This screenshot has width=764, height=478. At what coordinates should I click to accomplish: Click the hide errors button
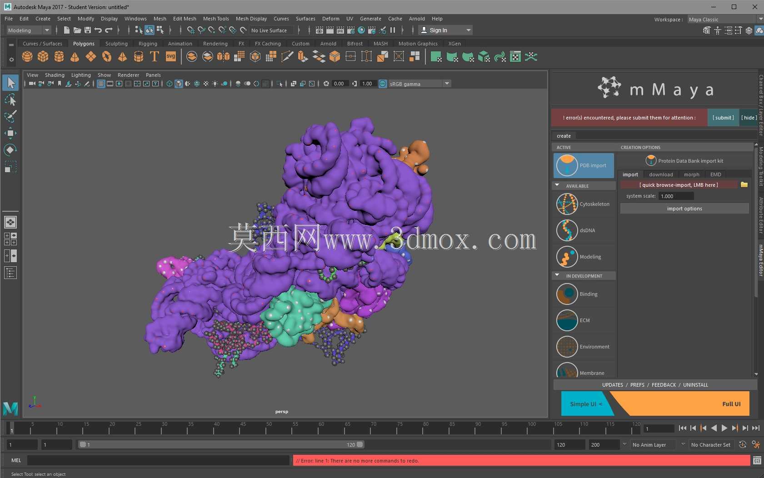coord(749,118)
